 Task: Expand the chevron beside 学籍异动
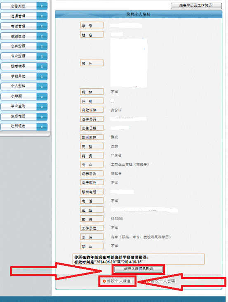[42, 76]
